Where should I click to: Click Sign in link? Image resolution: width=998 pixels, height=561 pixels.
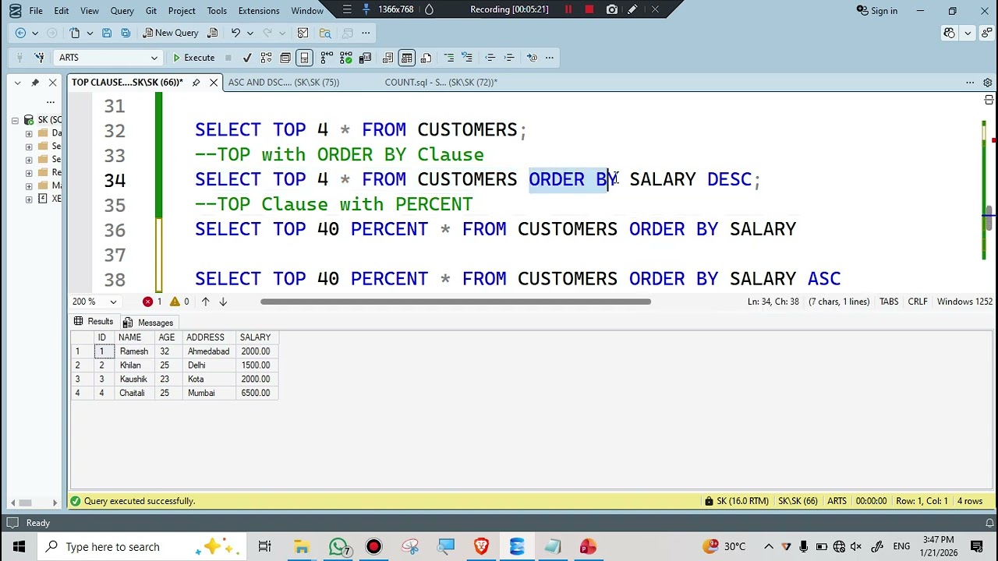coord(877,11)
